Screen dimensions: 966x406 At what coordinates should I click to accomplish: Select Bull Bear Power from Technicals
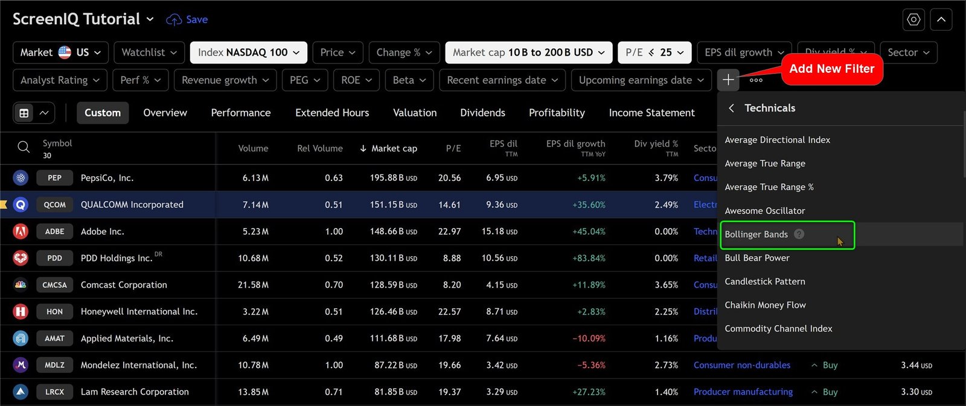coord(840,258)
